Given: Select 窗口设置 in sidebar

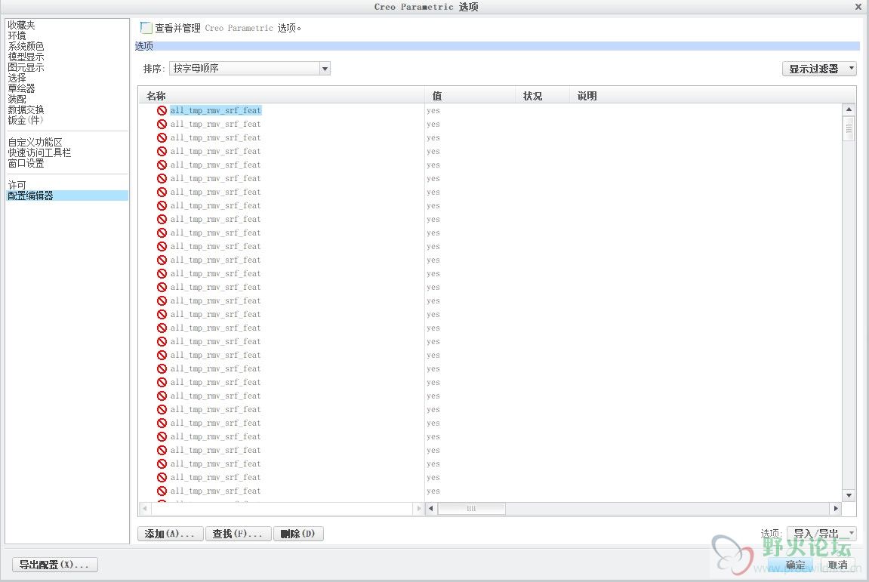Looking at the screenshot, I should point(26,163).
